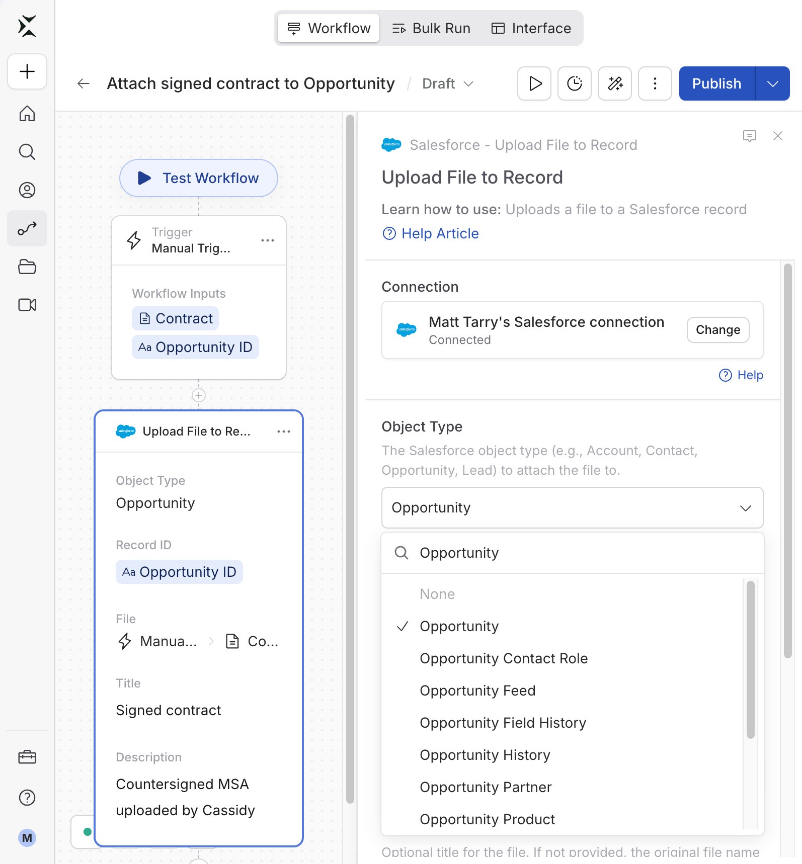Image resolution: width=802 pixels, height=864 pixels.
Task: Click the Cassidy logo icon in sidebar
Action: (x=27, y=26)
